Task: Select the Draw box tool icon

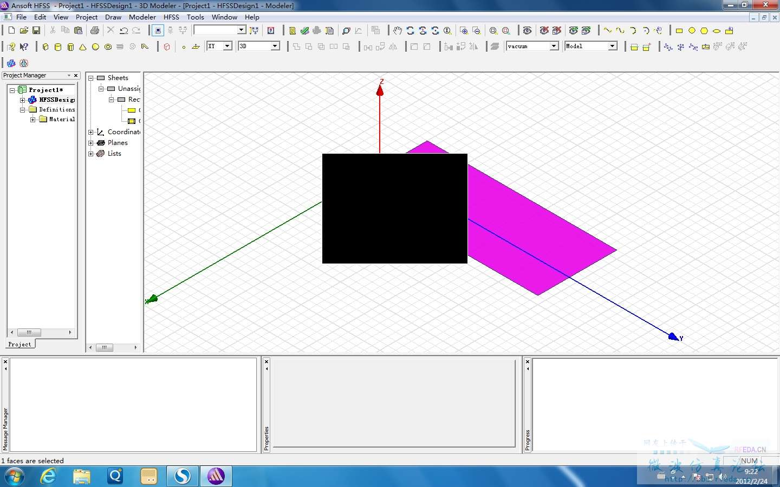Action: (x=45, y=47)
